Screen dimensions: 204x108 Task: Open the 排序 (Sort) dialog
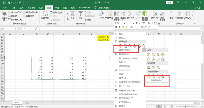(72, 15)
